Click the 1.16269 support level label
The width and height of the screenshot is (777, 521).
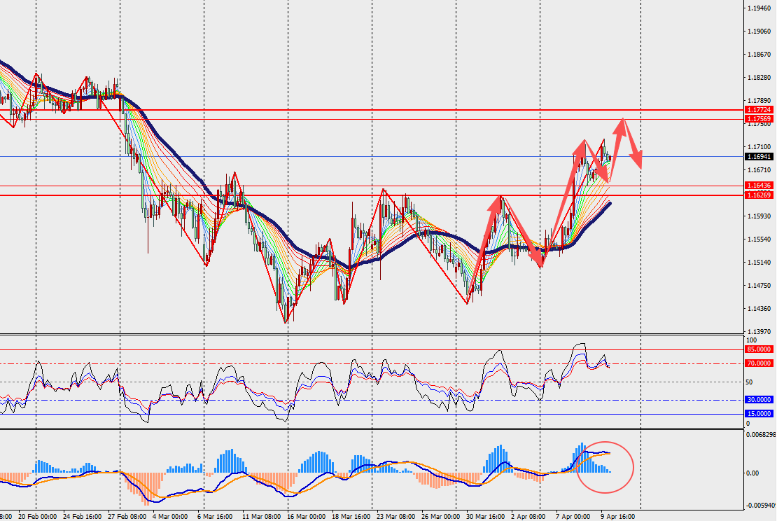pos(759,195)
